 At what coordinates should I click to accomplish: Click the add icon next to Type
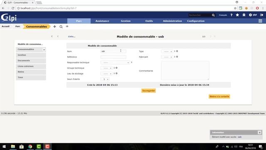tap(177, 51)
